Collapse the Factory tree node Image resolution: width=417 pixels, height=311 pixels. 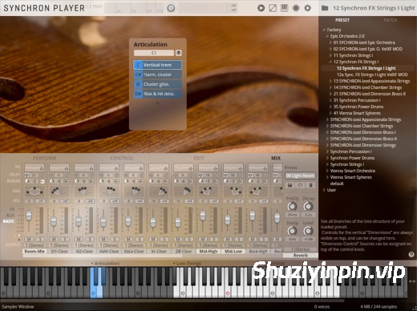pos(324,30)
